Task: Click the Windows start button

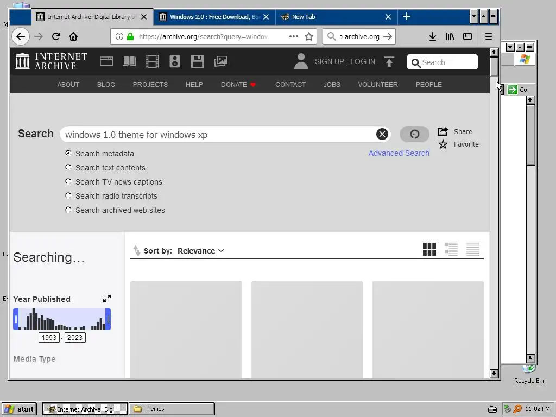Action: (x=20, y=409)
